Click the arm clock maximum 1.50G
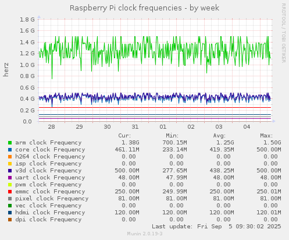 click(x=272, y=143)
